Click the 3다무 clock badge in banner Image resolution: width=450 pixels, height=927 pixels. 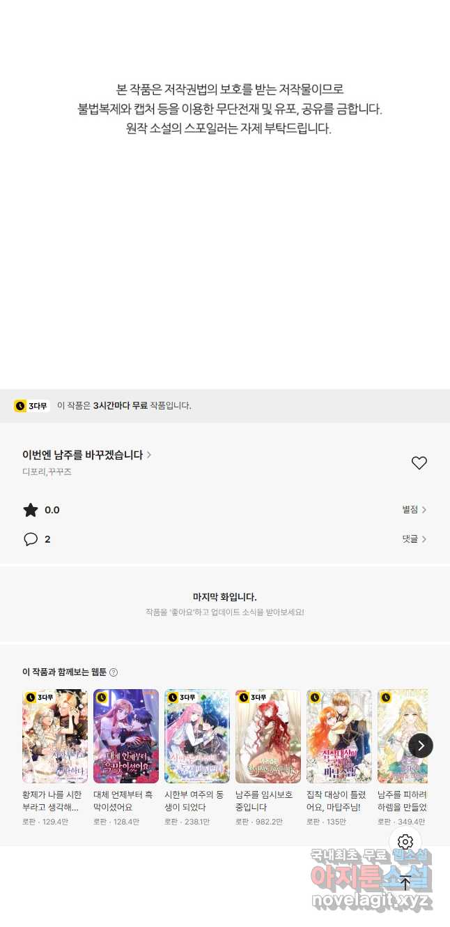(31, 406)
